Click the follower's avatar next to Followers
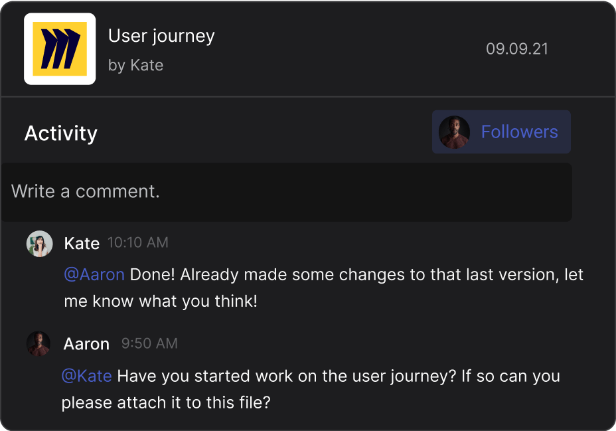 tap(453, 131)
